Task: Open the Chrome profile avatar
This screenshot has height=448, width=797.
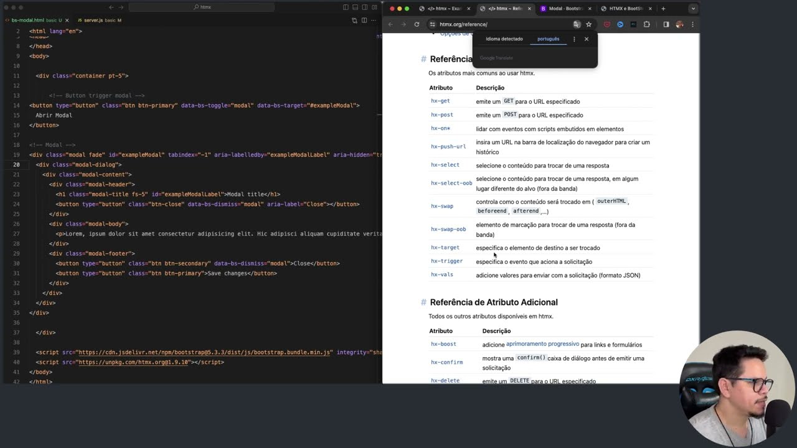Action: (x=679, y=24)
